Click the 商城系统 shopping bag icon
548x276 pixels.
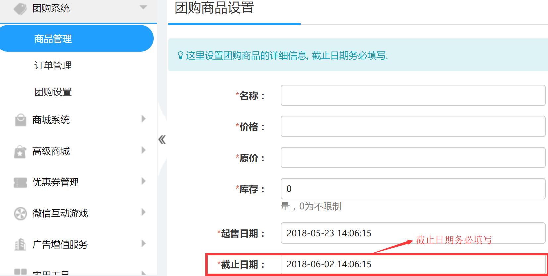[x=21, y=120]
